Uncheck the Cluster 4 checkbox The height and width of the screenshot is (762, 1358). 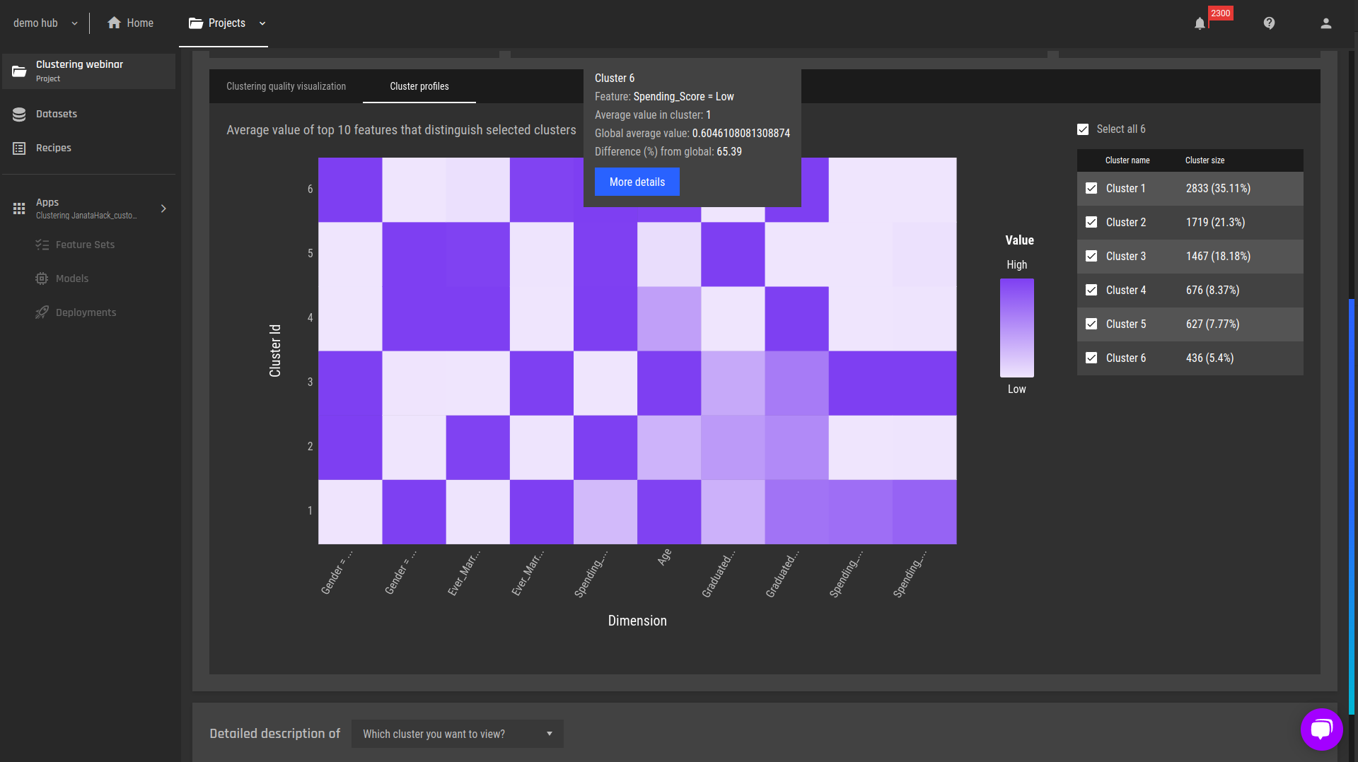tap(1091, 290)
